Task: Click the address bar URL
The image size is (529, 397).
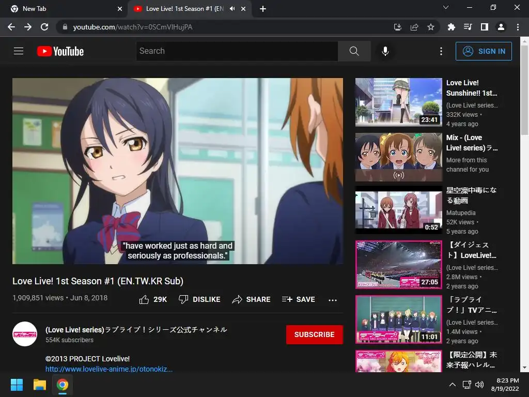Action: [133, 27]
